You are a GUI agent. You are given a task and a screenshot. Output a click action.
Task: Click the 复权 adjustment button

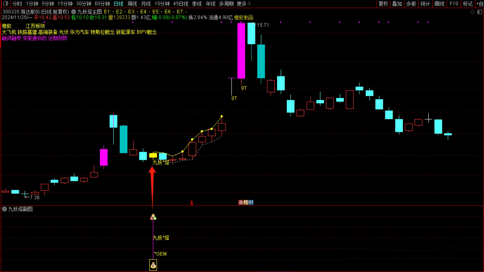(x=383, y=4)
